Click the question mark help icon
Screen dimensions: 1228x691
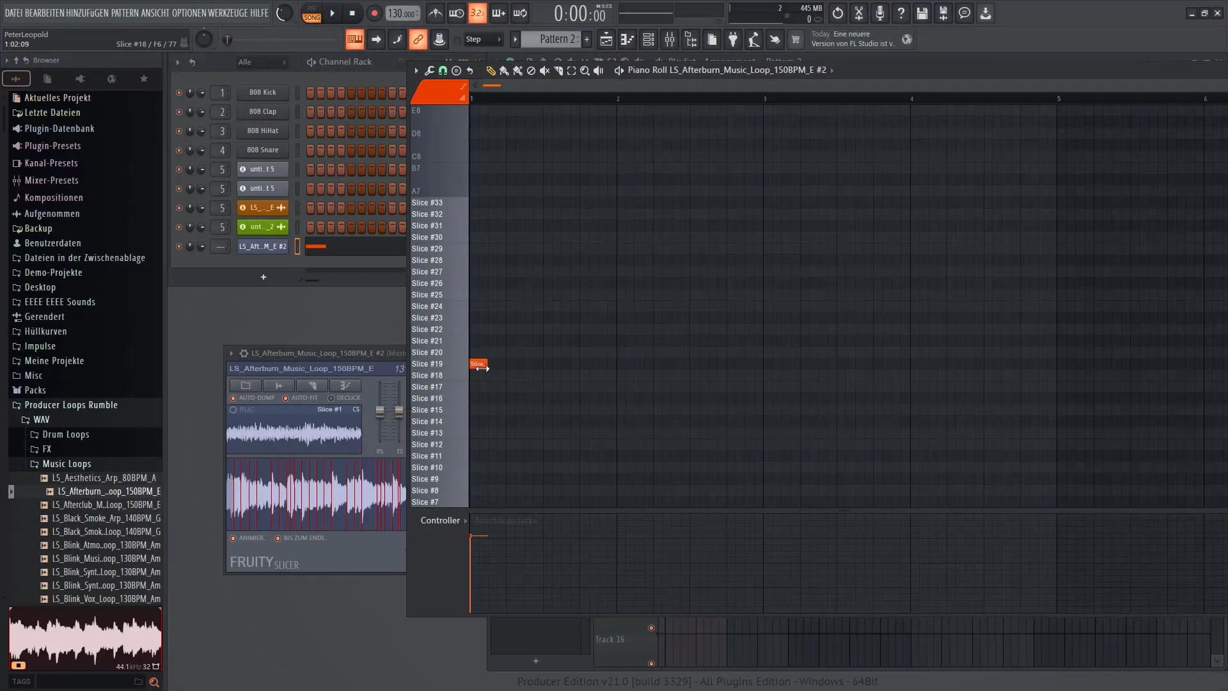tap(901, 13)
